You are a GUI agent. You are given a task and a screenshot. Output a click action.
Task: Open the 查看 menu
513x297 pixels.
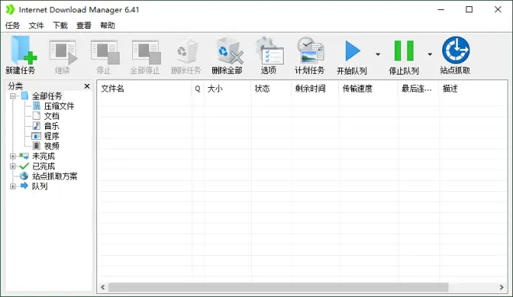[84, 25]
